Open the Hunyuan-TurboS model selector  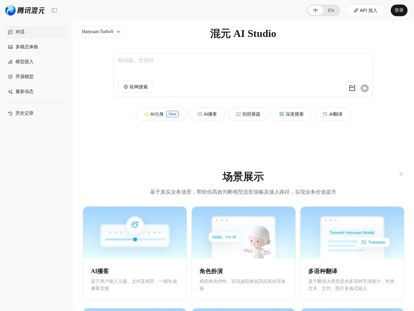pos(101,32)
